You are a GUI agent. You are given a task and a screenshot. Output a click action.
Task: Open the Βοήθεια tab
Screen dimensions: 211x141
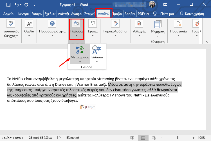[x=130, y=14]
